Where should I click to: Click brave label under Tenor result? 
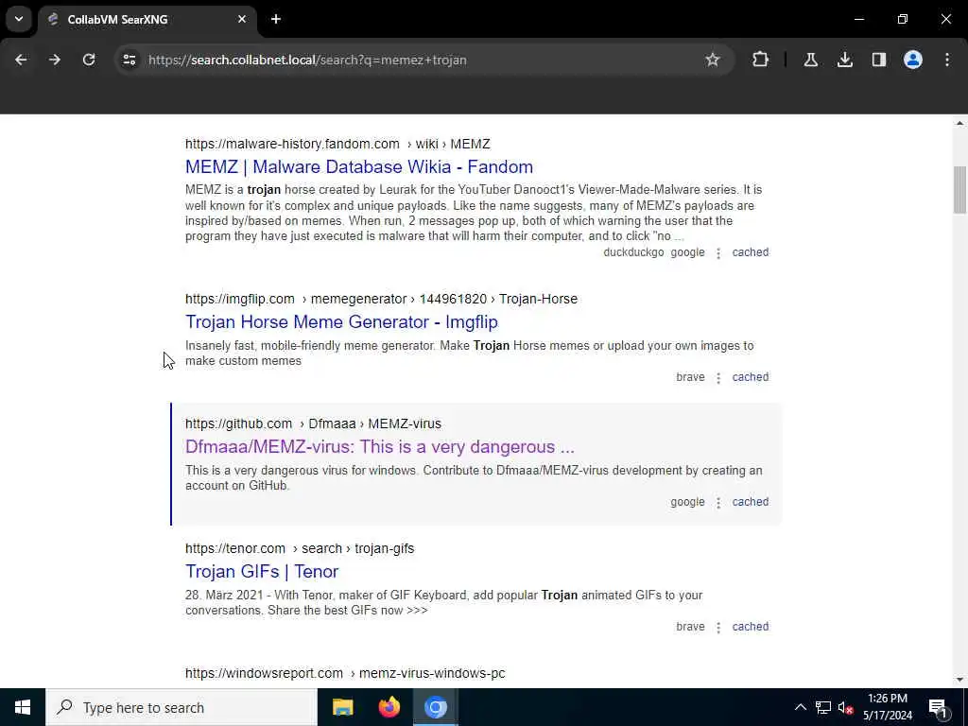point(690,626)
